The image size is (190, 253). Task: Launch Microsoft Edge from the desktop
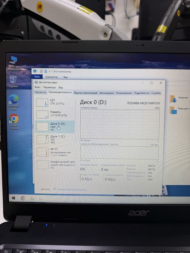(x=14, y=102)
